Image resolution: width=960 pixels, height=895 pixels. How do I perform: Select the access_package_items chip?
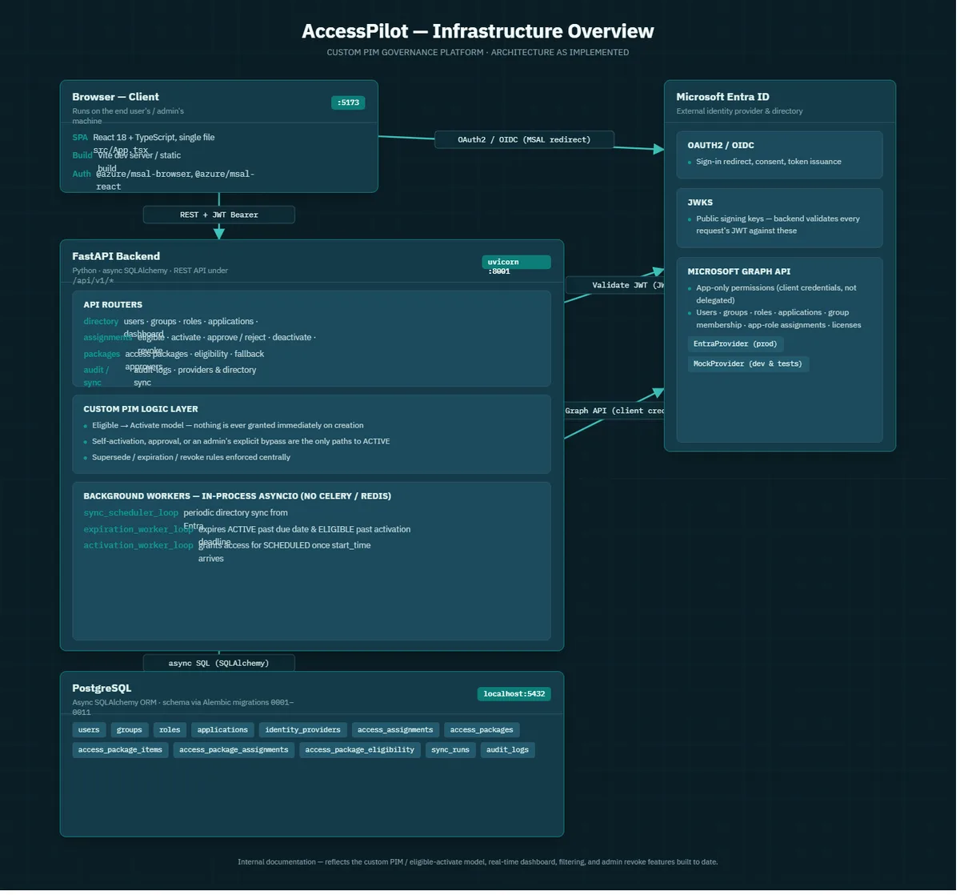point(120,750)
